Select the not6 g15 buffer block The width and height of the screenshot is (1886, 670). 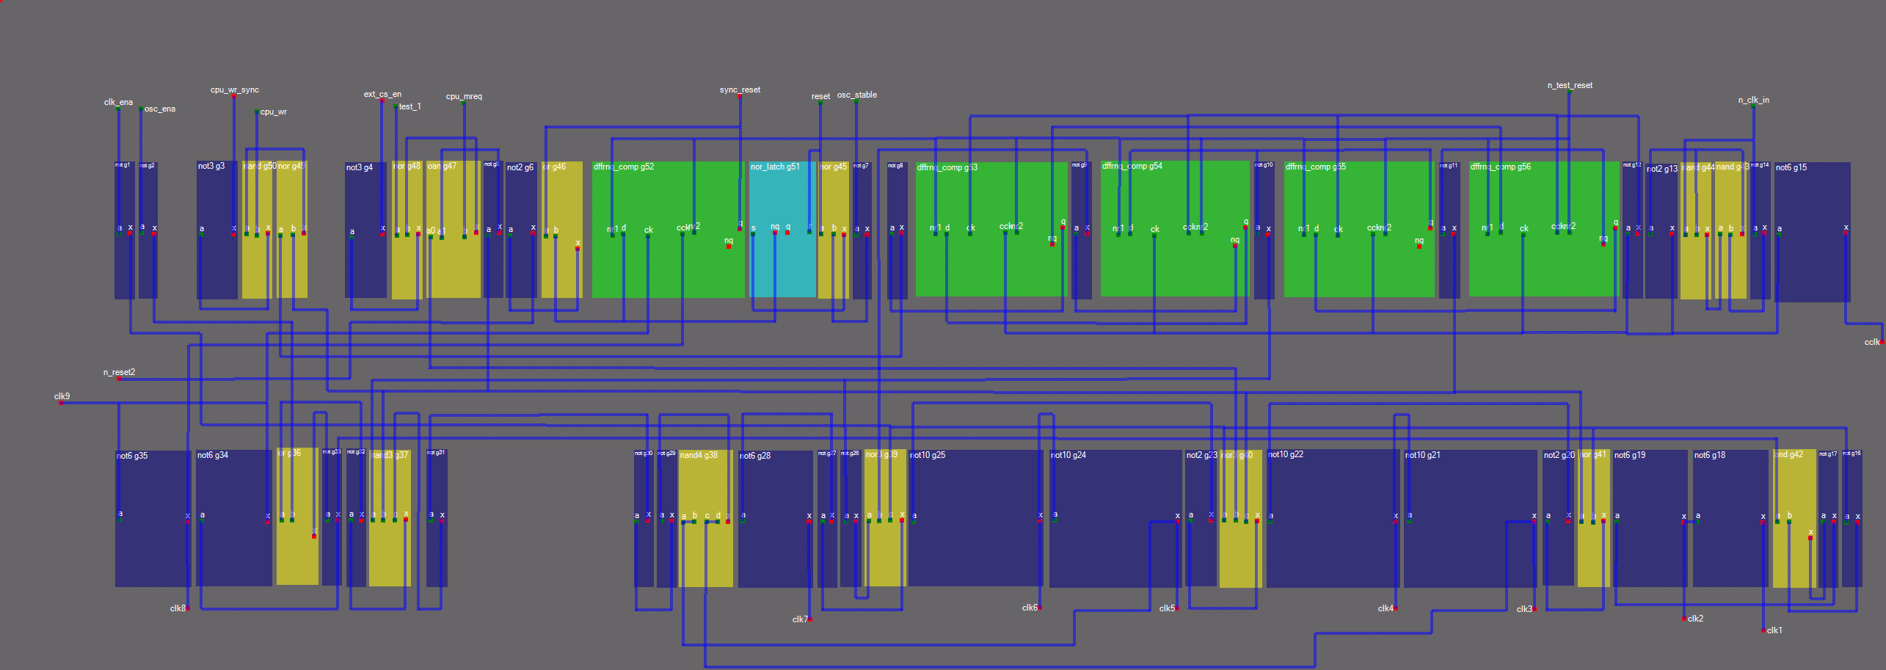1813,232
